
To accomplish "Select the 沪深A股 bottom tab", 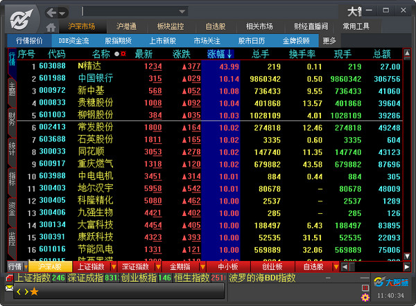I will tap(50, 267).
